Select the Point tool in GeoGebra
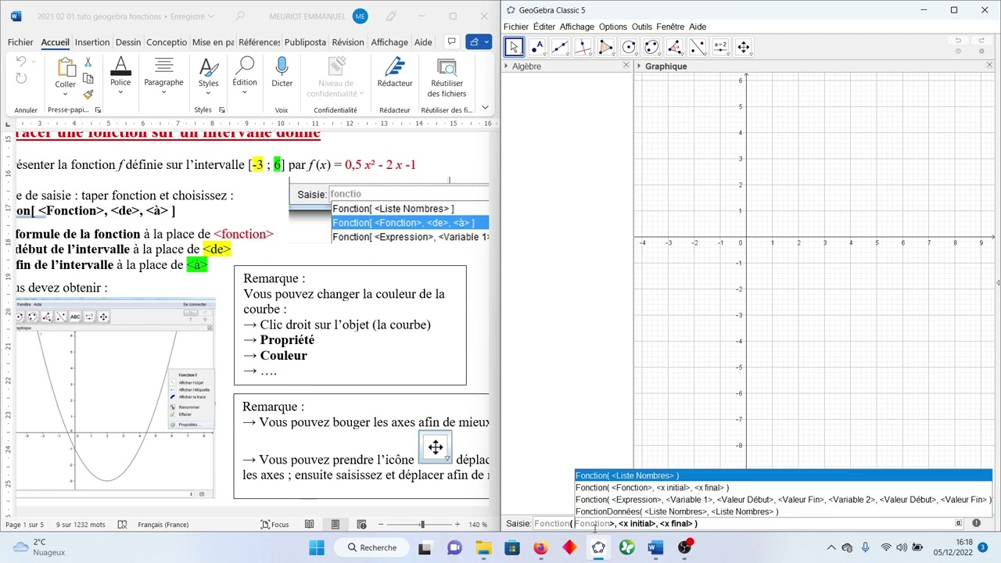The height and width of the screenshot is (563, 1001). 536,47
